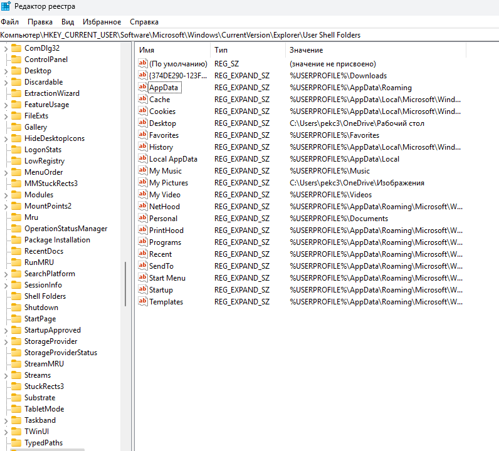Expand the Discardable tree node
Screen dimensions: 499x451
[x=6, y=83]
